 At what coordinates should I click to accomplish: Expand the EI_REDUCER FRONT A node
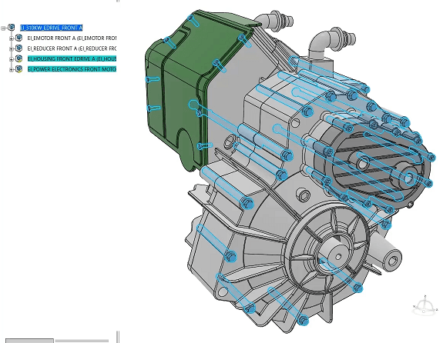tap(12, 48)
